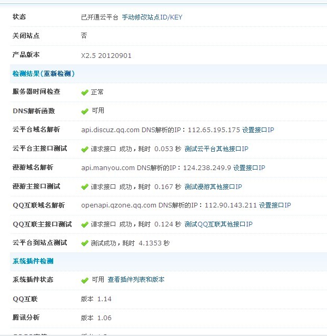Screen dimensions: 327x336
Task: Click 设置接口IP for openapi.qzone.qq.com
Action: 275,205
